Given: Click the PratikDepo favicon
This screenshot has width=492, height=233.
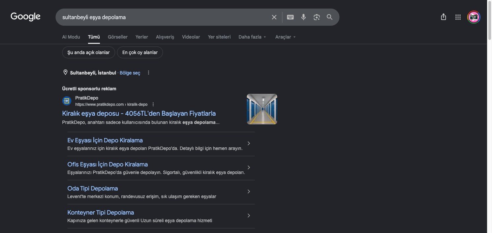Looking at the screenshot, I should point(67,101).
